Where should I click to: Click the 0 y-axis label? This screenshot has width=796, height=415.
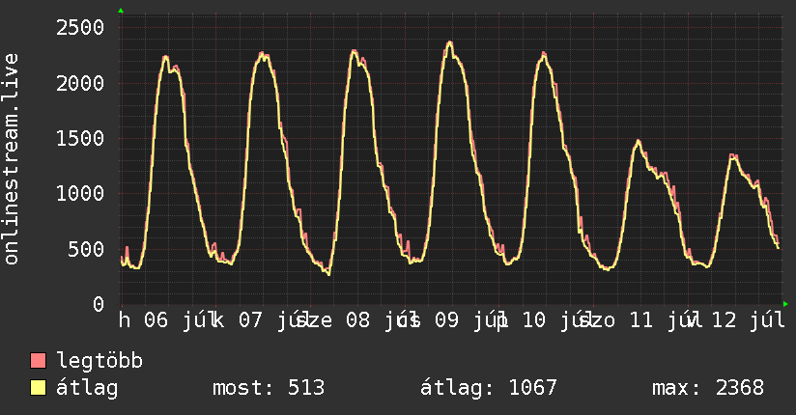tap(99, 304)
